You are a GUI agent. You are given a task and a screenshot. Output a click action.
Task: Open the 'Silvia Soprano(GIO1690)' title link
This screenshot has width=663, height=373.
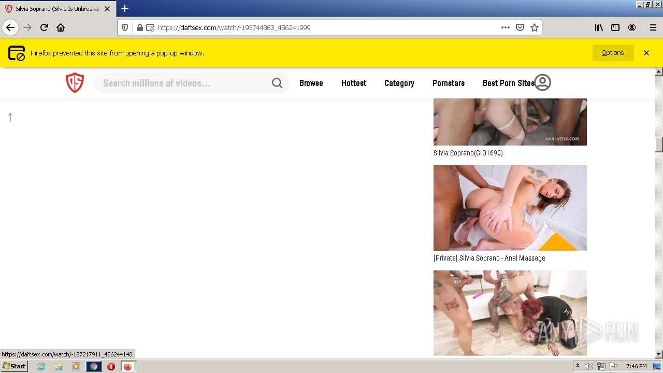coord(468,153)
